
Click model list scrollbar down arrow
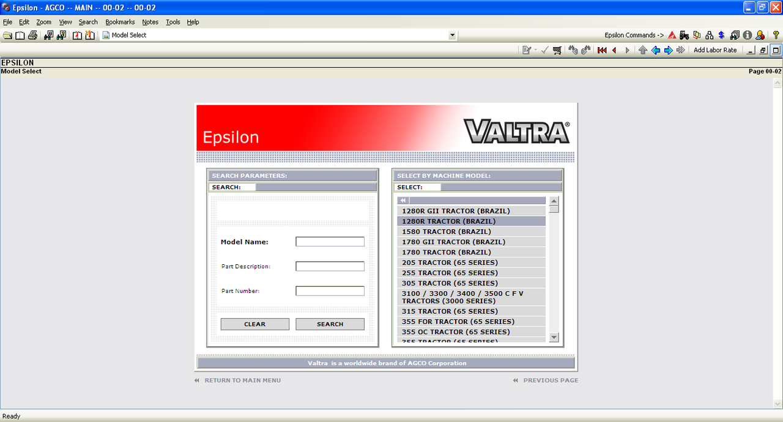pos(554,337)
